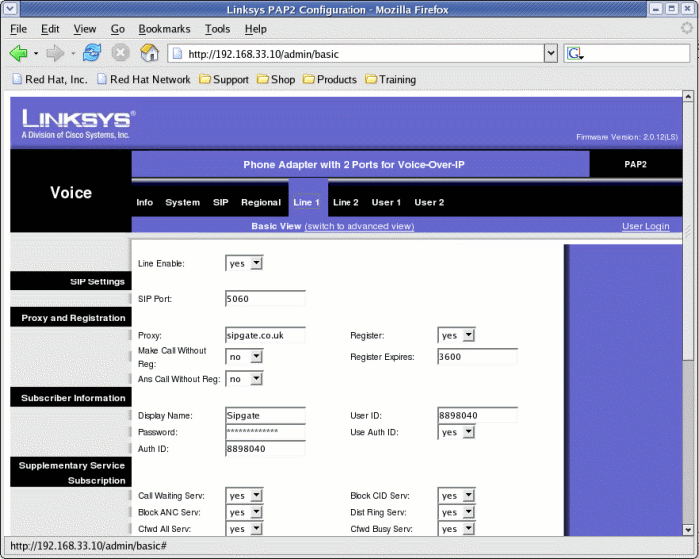The height and width of the screenshot is (559, 699).
Task: Reload the page with the refresh icon
Action: [x=92, y=53]
